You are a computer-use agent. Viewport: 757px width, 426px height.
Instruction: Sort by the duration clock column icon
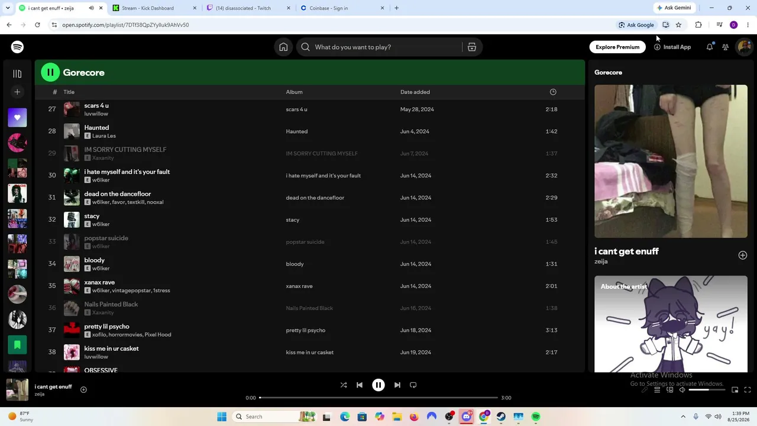[553, 92]
